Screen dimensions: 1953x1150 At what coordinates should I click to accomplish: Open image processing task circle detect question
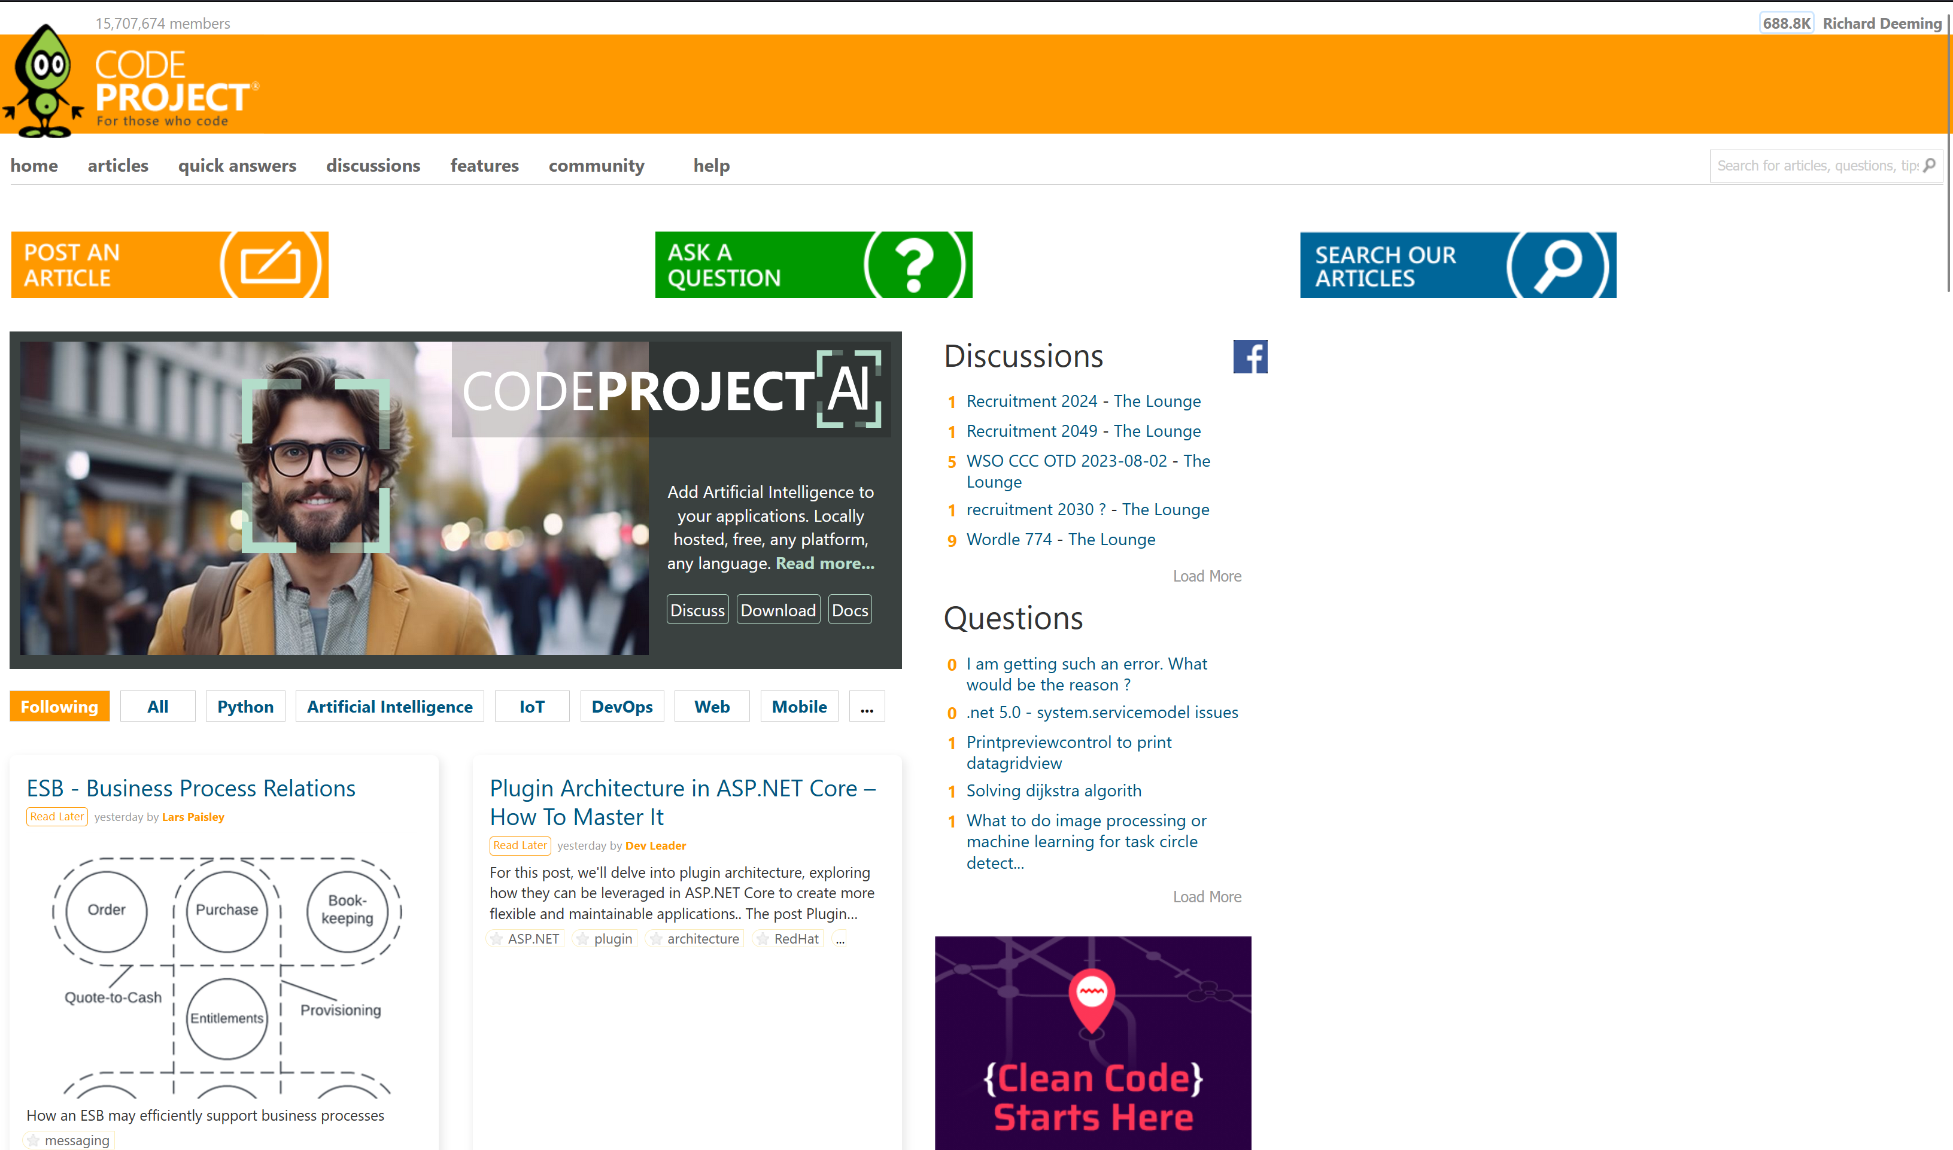[x=1086, y=842]
